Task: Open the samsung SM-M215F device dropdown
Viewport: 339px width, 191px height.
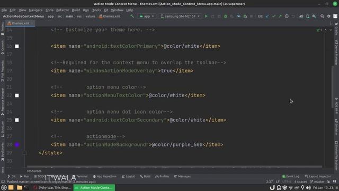Action: [180, 16]
